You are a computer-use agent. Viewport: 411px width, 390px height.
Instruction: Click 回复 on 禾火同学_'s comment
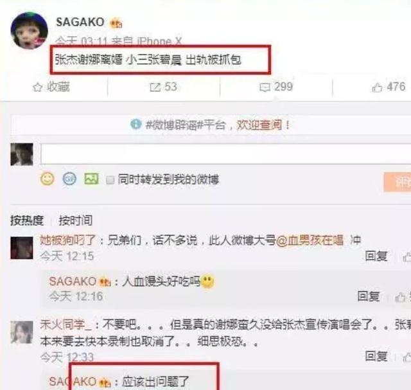[376, 356]
